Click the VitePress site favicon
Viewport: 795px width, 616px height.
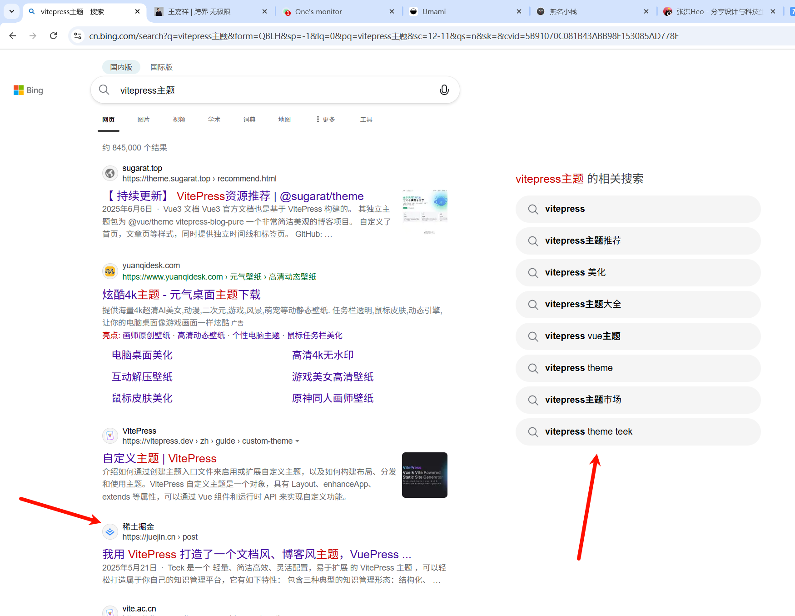pos(110,436)
